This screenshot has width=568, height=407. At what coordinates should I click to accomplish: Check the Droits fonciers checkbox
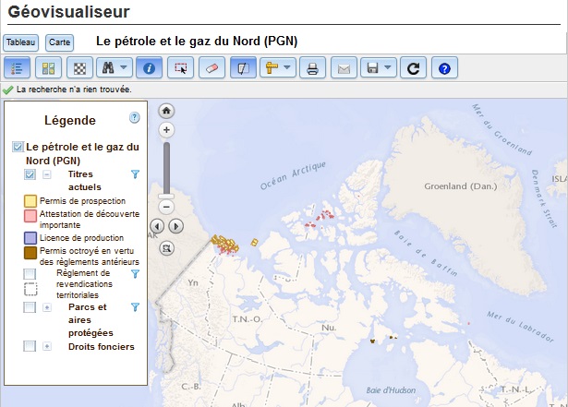[30, 346]
